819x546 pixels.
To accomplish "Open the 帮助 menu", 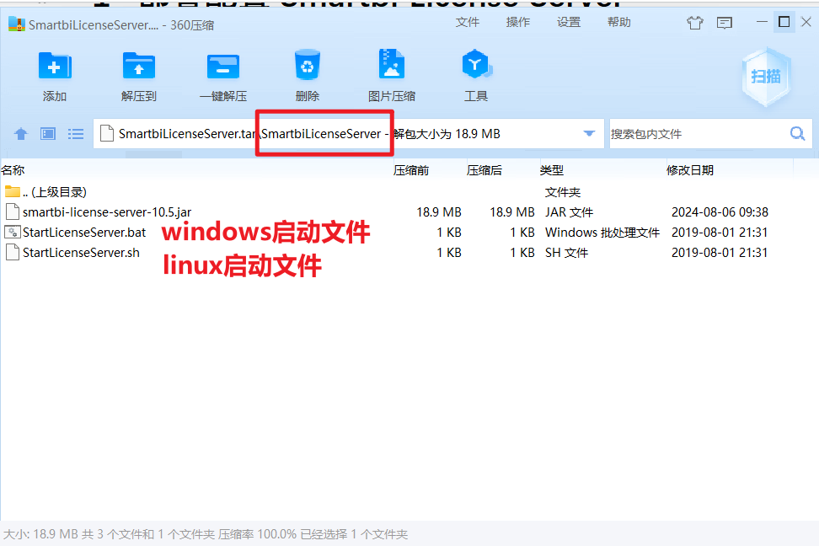I will pos(619,22).
